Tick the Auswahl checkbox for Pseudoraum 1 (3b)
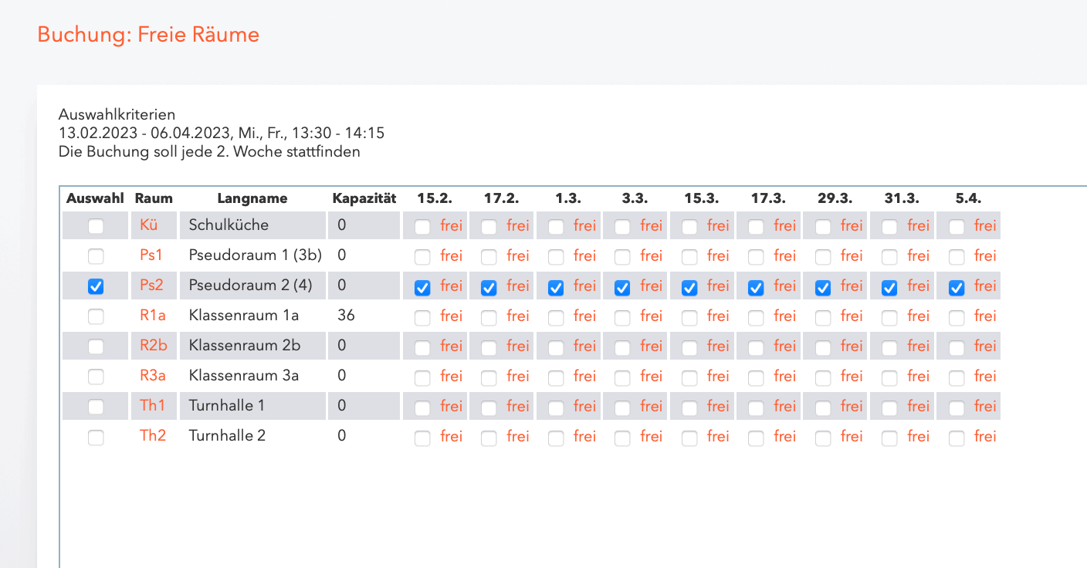Image resolution: width=1087 pixels, height=568 pixels. [96, 256]
